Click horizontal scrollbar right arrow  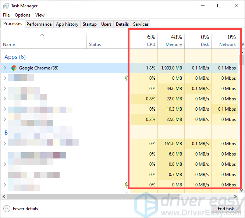coord(235,196)
